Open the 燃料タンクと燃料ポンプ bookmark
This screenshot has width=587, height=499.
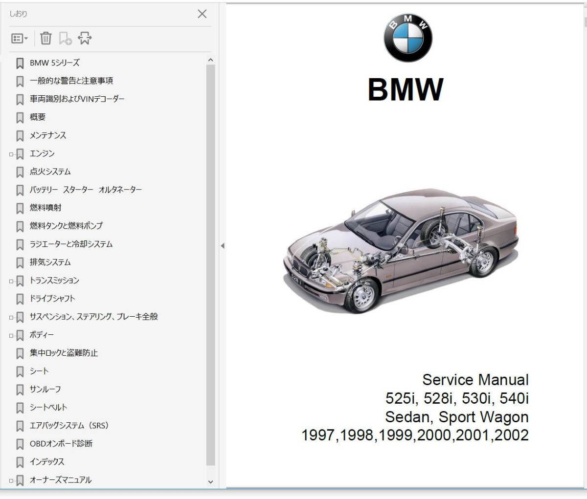tap(66, 226)
